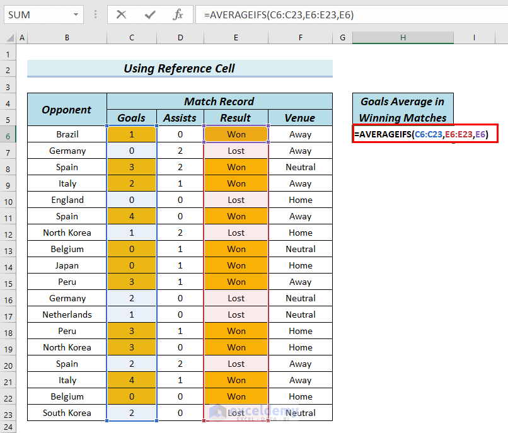508x433 pixels.
Task: Click the Result column header cell
Action: click(236, 118)
